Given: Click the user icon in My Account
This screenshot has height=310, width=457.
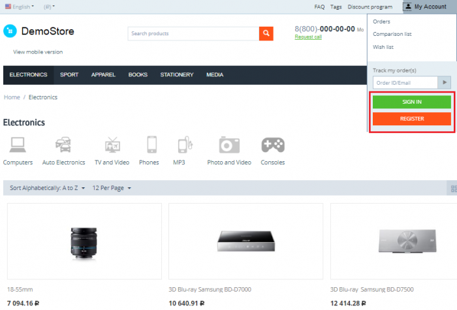Looking at the screenshot, I should (408, 7).
